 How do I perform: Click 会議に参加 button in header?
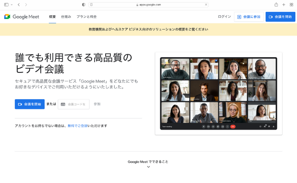249,17
